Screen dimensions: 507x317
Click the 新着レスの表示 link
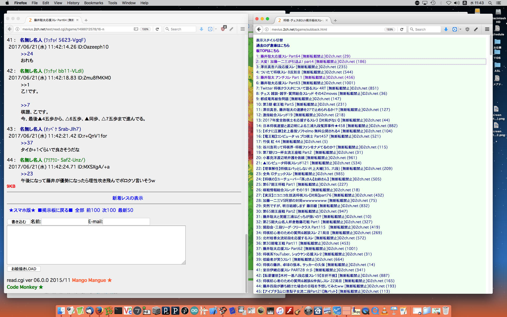128,198
